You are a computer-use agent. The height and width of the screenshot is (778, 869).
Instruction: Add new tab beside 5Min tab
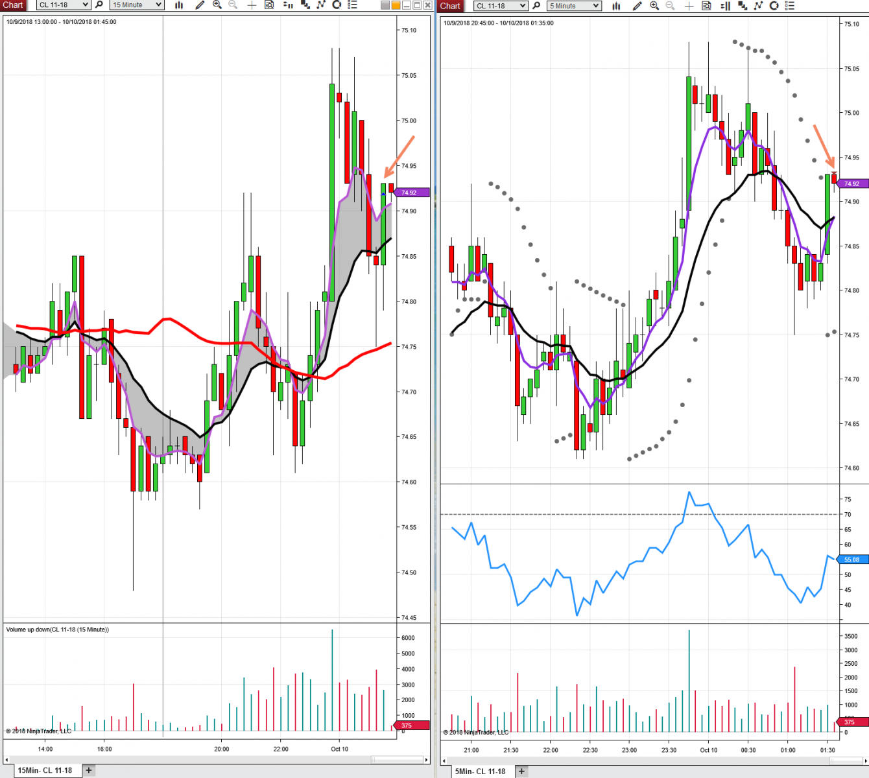521,771
